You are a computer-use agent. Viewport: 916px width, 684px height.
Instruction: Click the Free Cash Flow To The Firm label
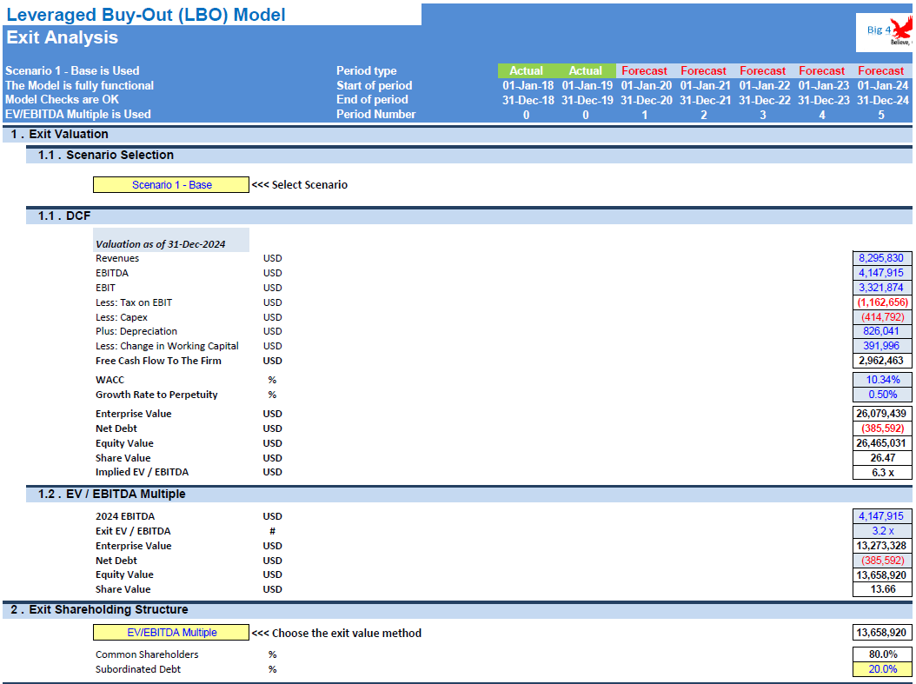pyautogui.click(x=158, y=361)
